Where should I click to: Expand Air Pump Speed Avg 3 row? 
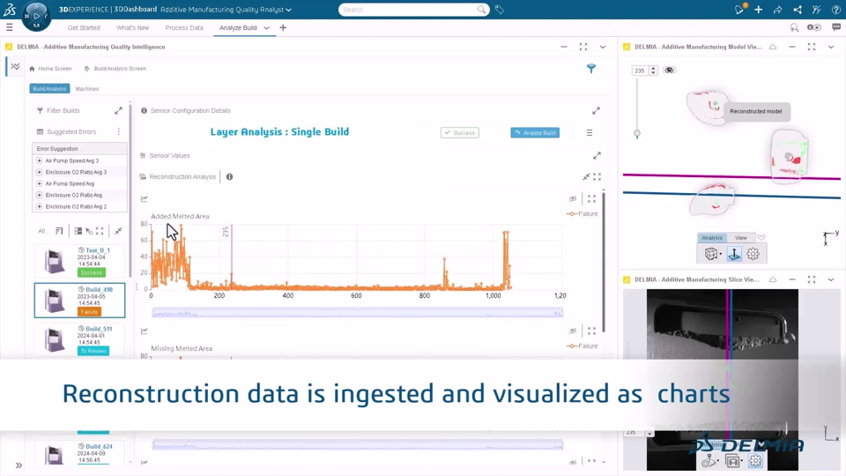tap(40, 160)
